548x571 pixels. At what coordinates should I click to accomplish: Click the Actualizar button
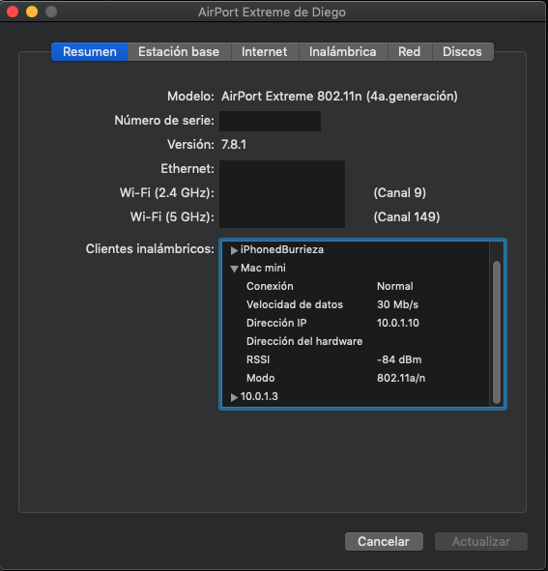(481, 541)
